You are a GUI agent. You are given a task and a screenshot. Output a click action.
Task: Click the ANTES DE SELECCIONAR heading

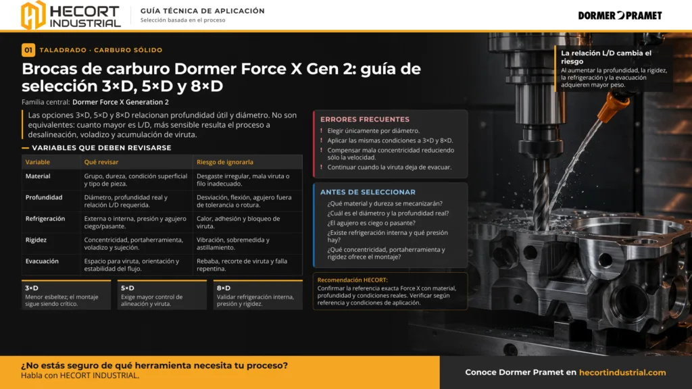click(x=368, y=192)
